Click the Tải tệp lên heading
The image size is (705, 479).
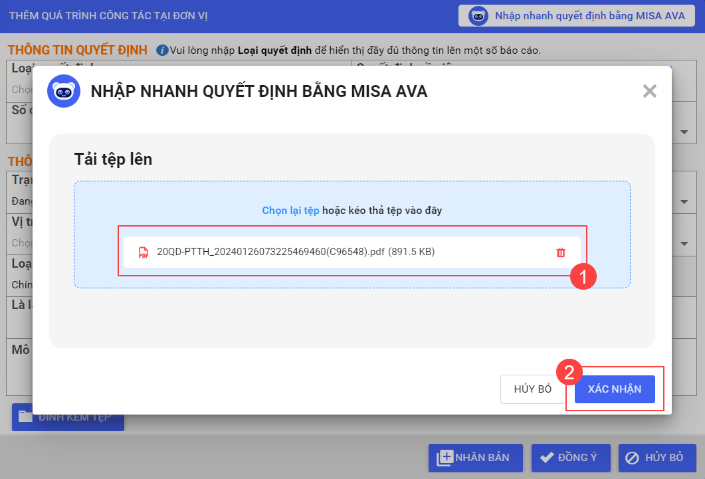[x=113, y=159]
